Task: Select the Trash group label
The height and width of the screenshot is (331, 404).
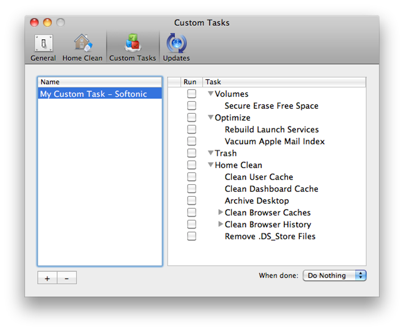Action: (226, 153)
